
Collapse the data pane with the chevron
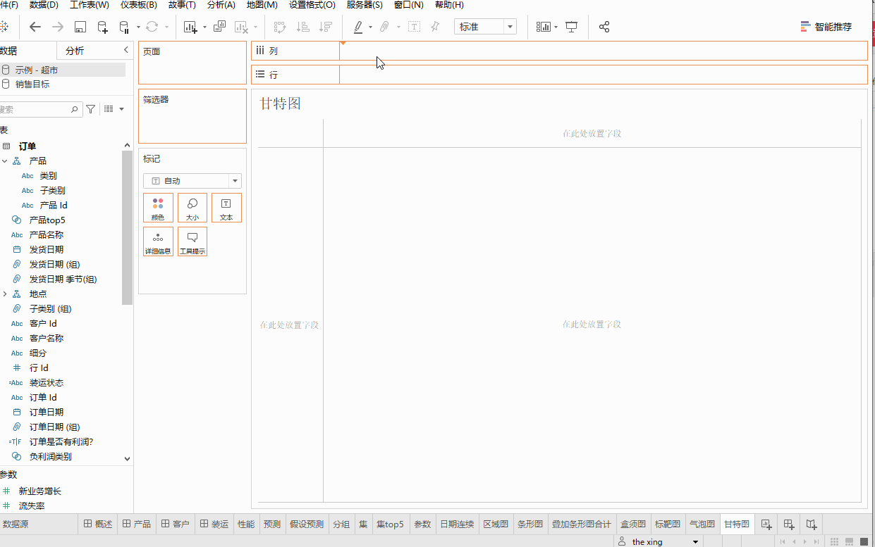coord(126,50)
